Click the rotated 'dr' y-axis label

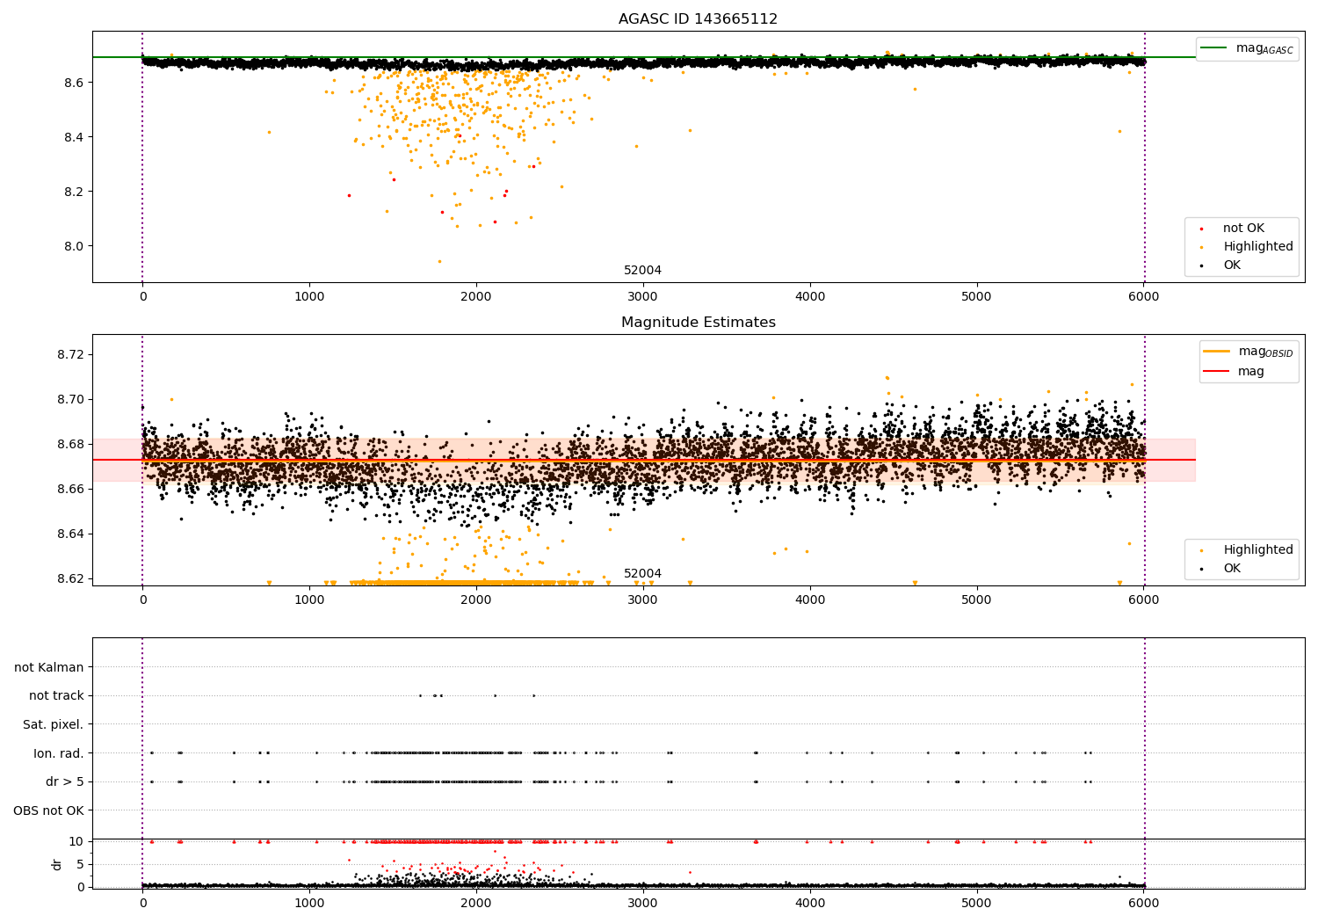coord(57,864)
